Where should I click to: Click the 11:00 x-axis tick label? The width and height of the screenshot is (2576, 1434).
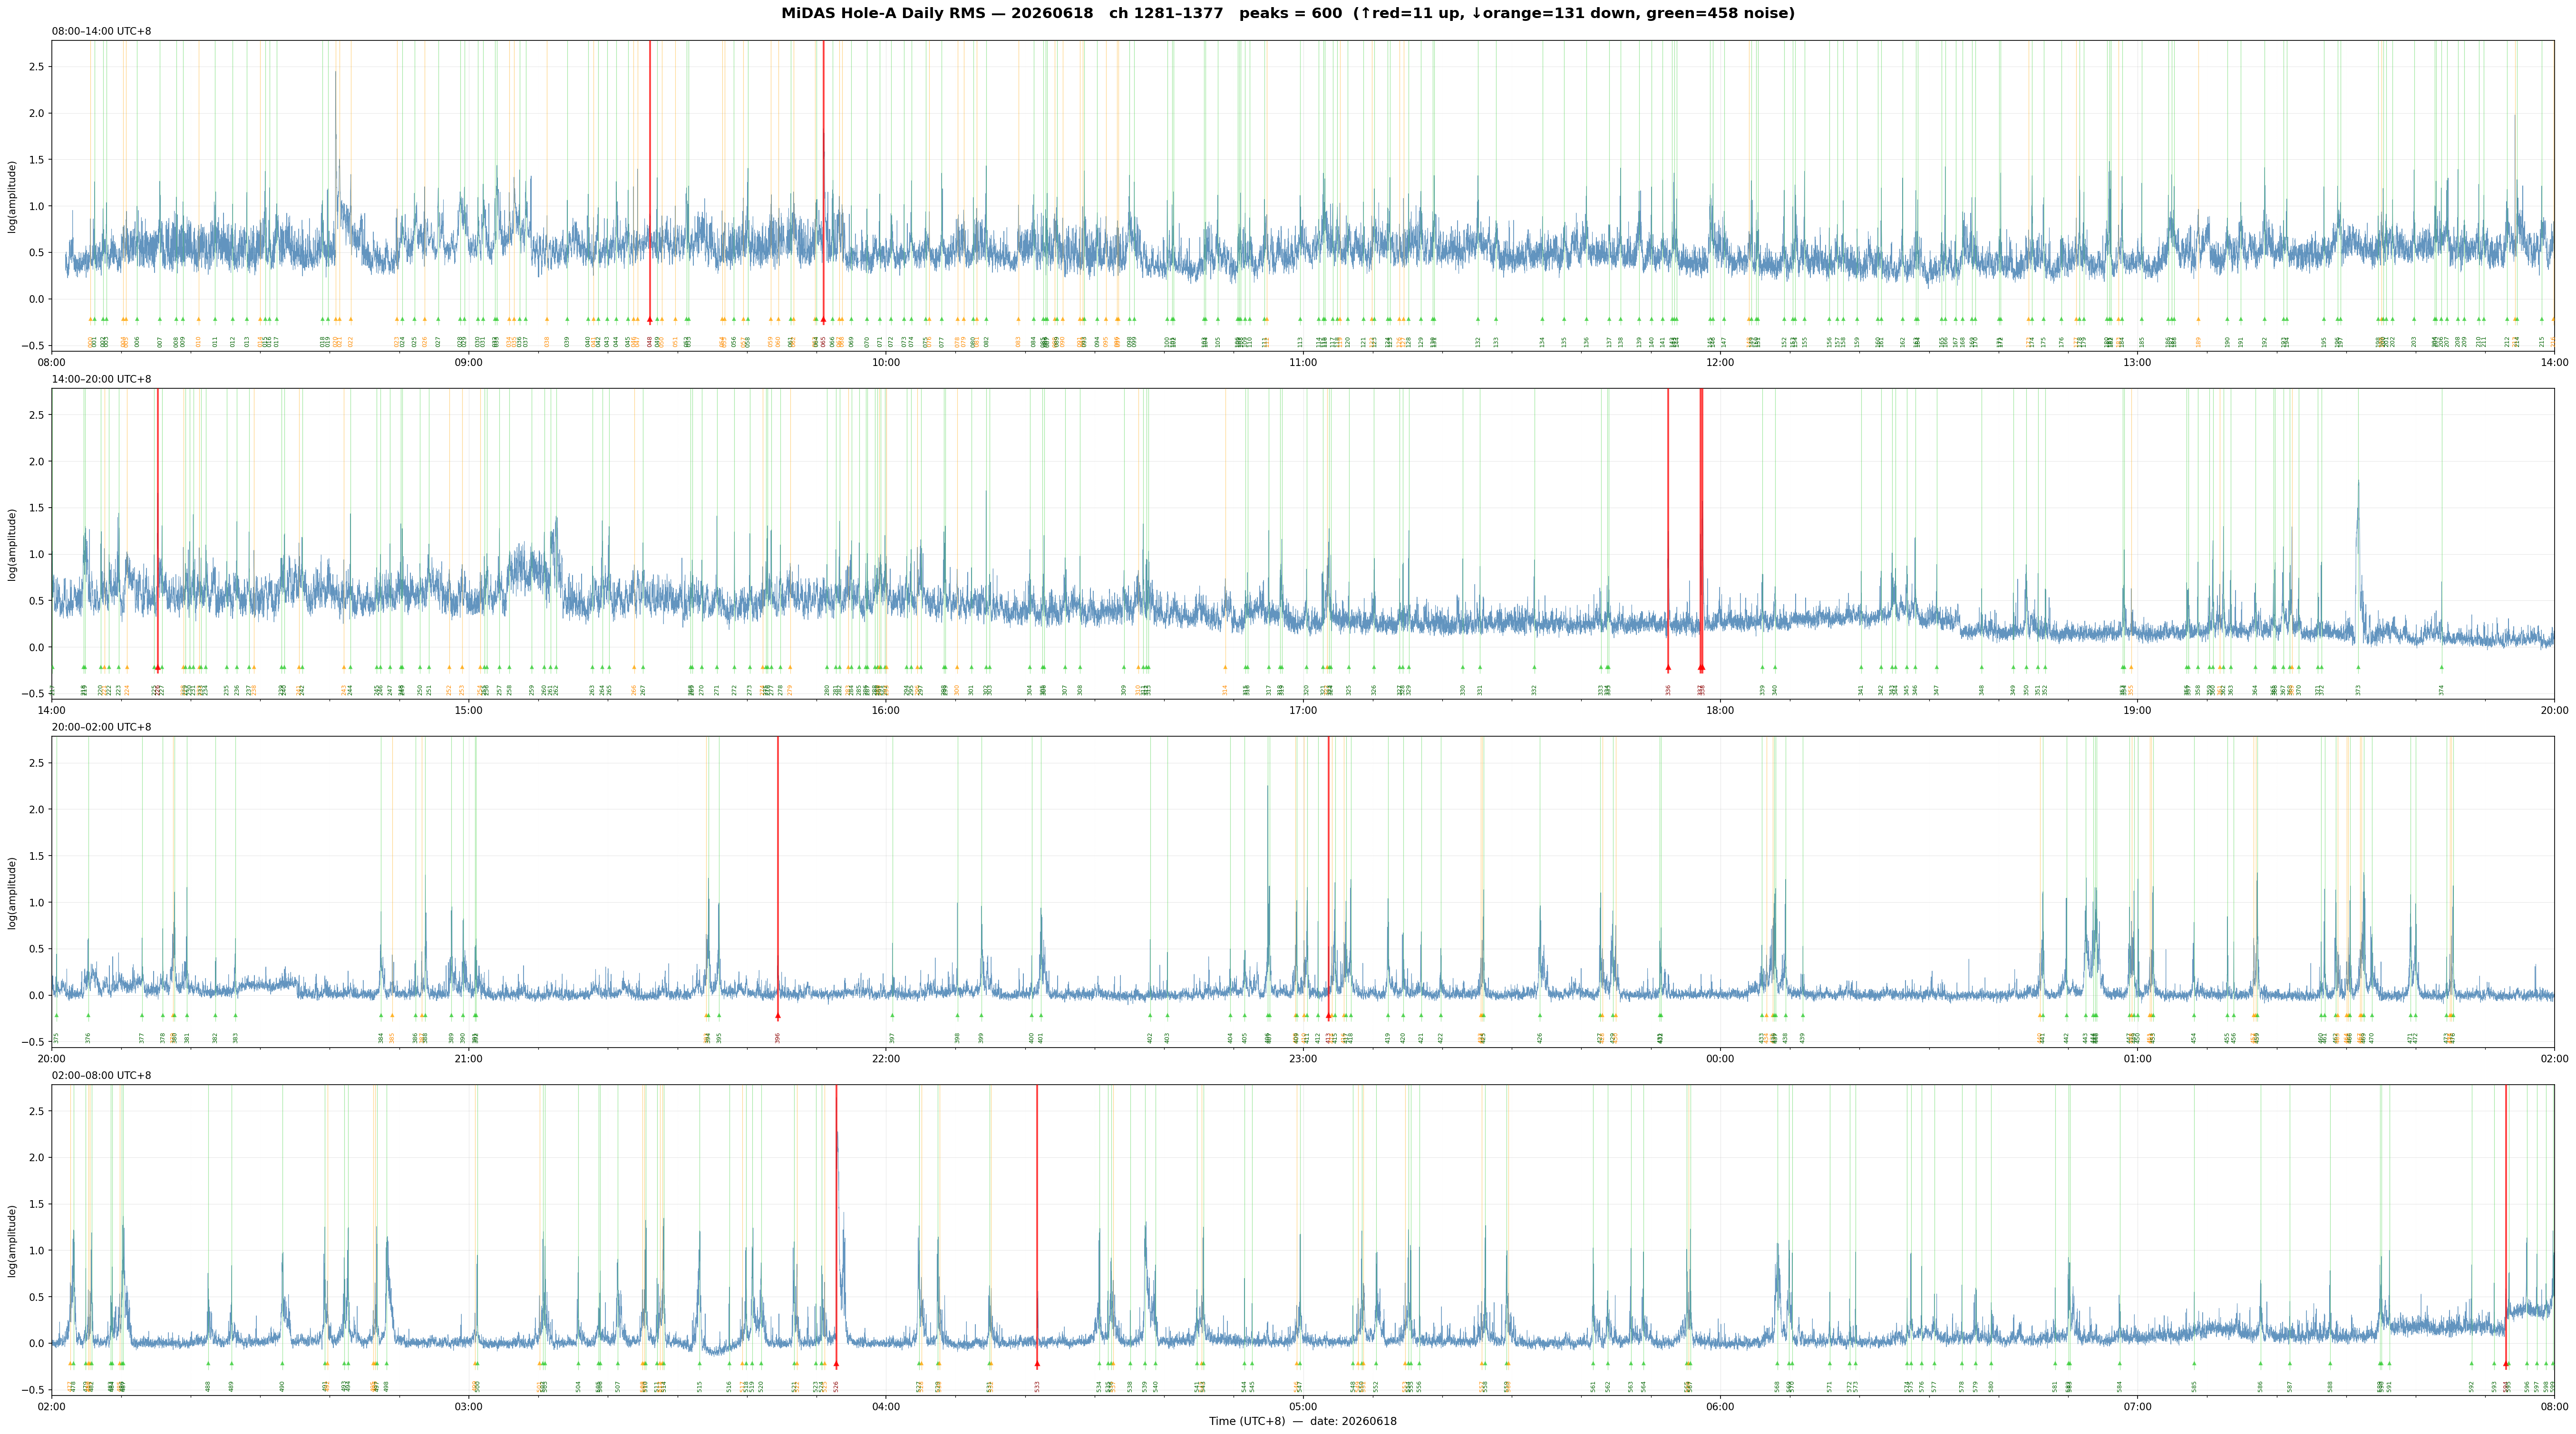click(x=1303, y=363)
